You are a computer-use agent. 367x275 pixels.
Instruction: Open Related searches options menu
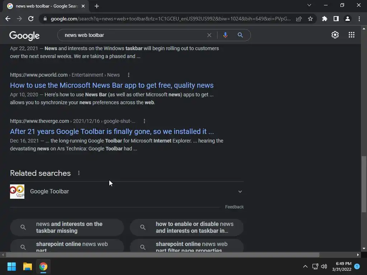coord(79,173)
